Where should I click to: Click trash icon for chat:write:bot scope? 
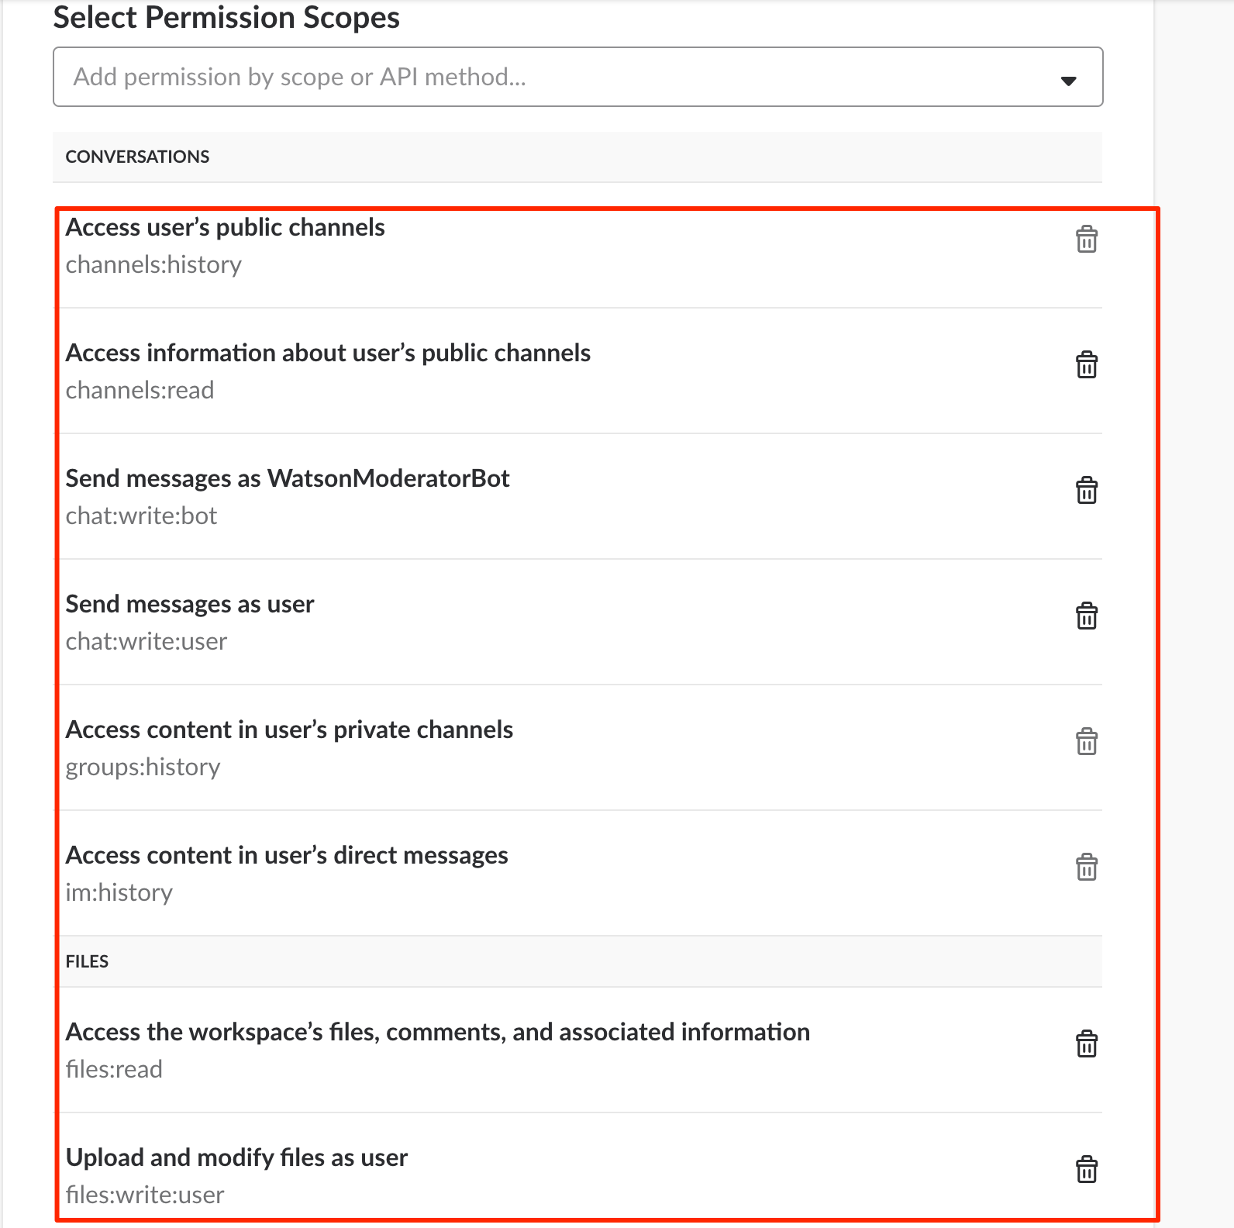1086,491
